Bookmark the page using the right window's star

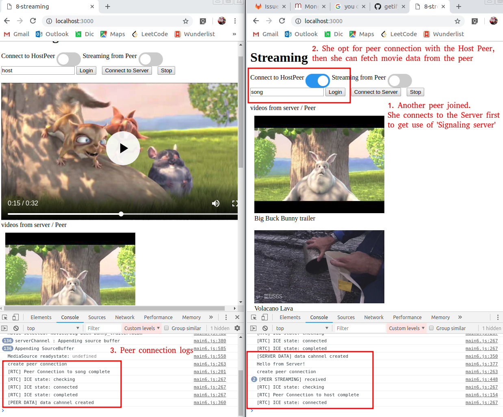point(457,21)
